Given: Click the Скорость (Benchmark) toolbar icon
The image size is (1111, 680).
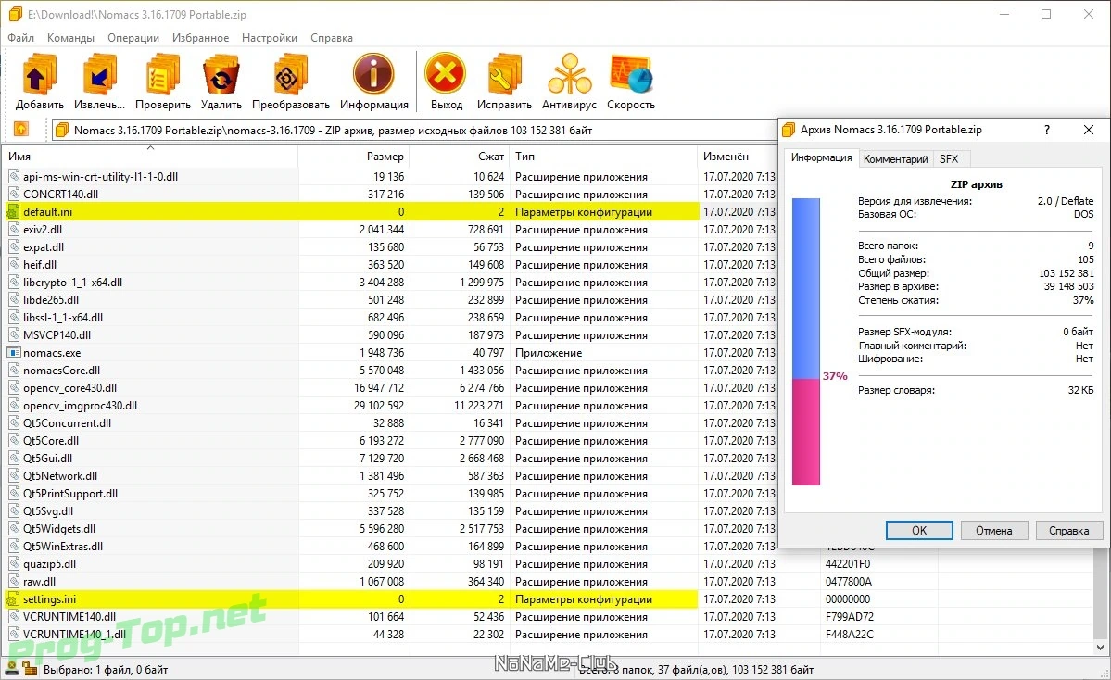Looking at the screenshot, I should 631,74.
